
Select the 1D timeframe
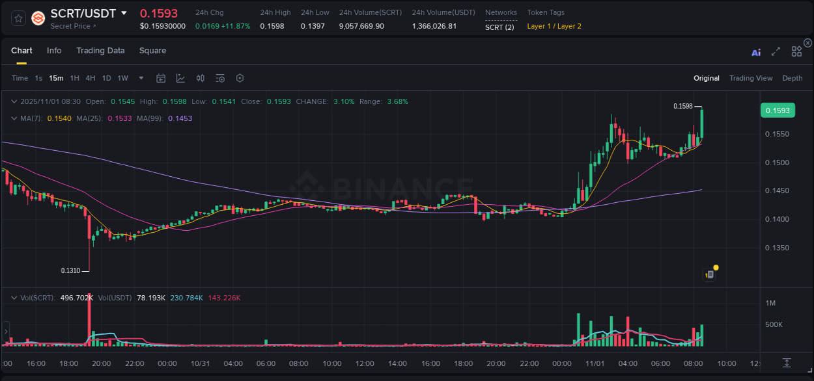click(x=106, y=78)
